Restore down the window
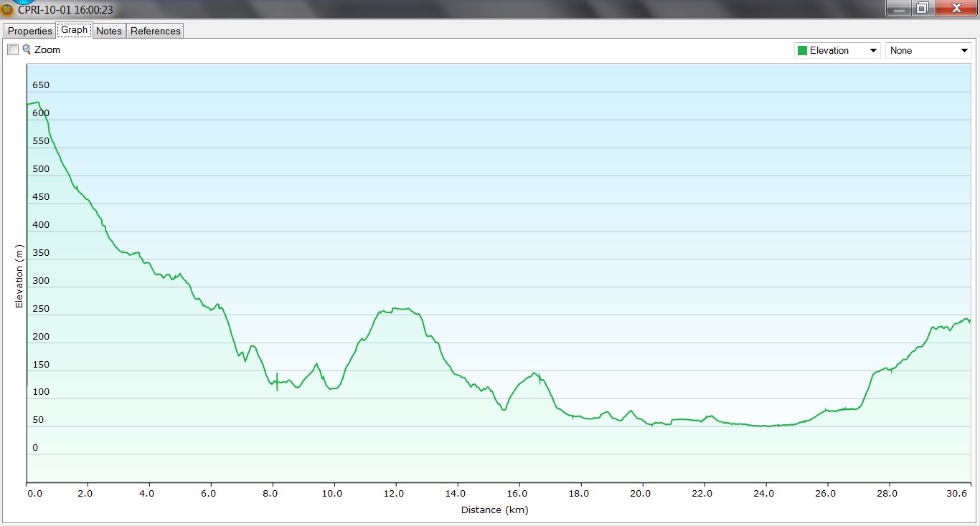 tap(922, 9)
